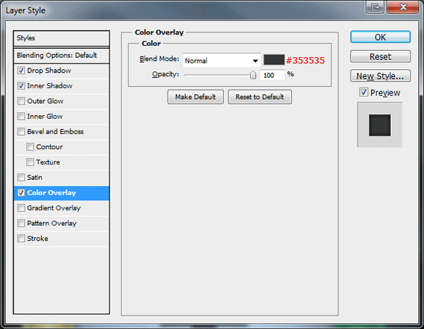
Task: Enable the Contour checkbox
Action: pyautogui.click(x=30, y=147)
